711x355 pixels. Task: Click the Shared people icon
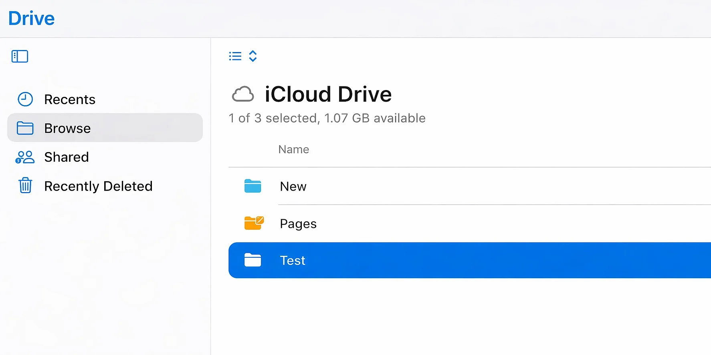pyautogui.click(x=25, y=157)
